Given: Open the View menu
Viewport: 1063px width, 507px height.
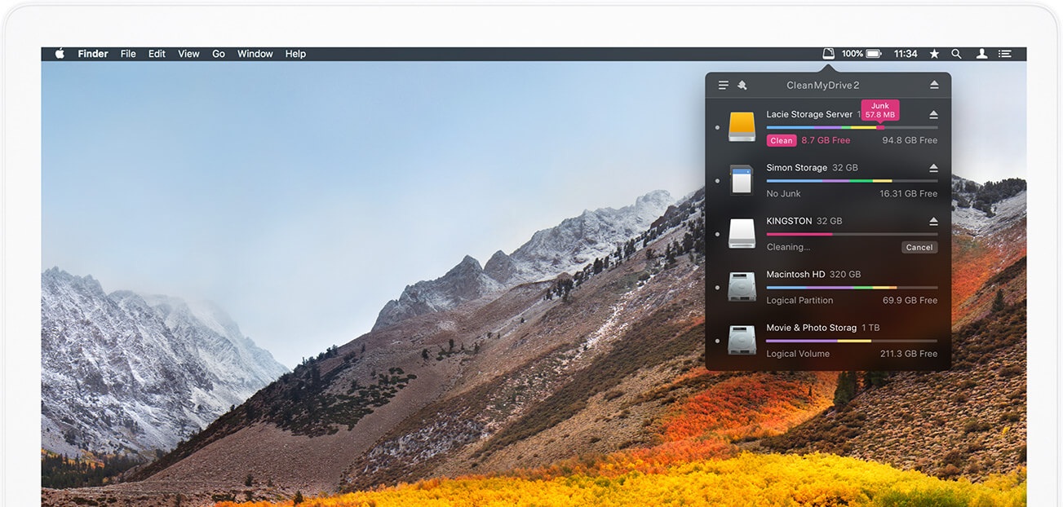Looking at the screenshot, I should coord(188,54).
